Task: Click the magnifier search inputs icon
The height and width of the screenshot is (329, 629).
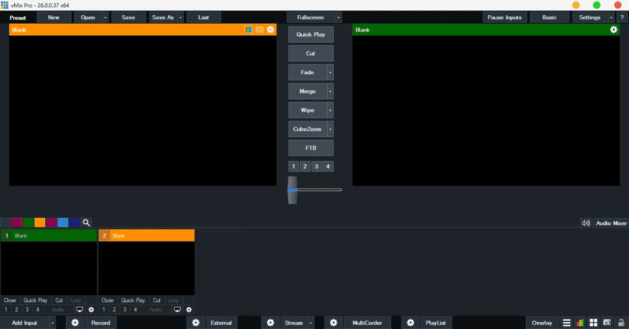Action: click(x=86, y=223)
